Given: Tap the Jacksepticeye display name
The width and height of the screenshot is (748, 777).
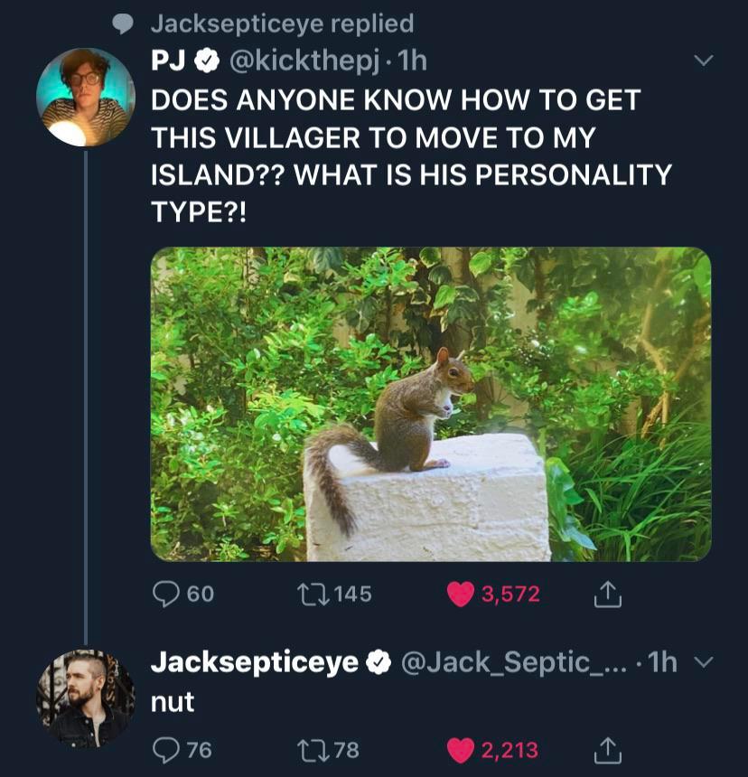Looking at the screenshot, I should [x=254, y=662].
